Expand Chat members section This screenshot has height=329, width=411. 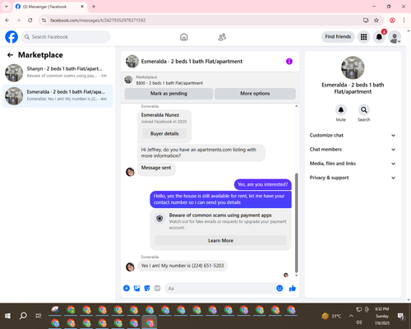coord(353,150)
